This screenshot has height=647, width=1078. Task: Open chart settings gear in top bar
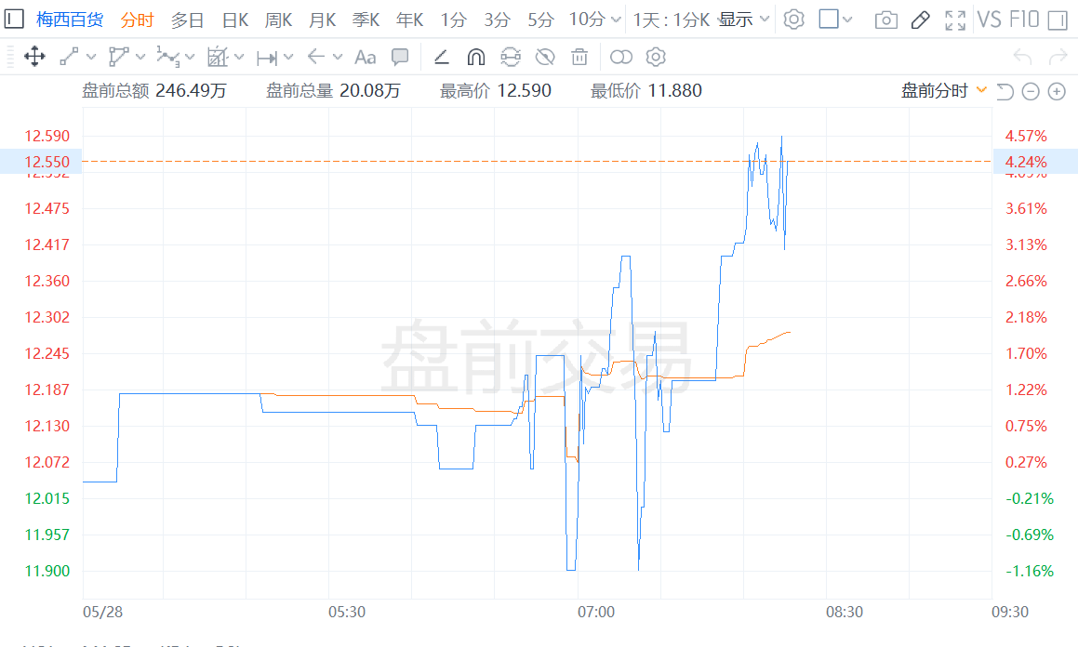pyautogui.click(x=794, y=20)
